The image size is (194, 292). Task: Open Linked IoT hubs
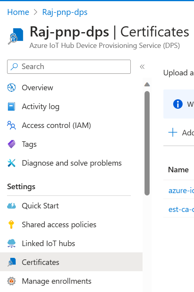tap(48, 243)
